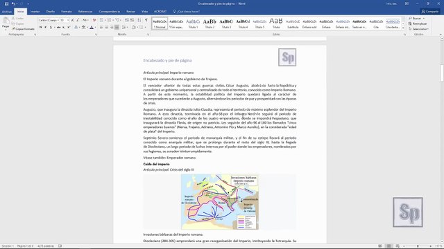The width and height of the screenshot is (444, 249).
Task: Switch to read mode view
Action: point(380,246)
